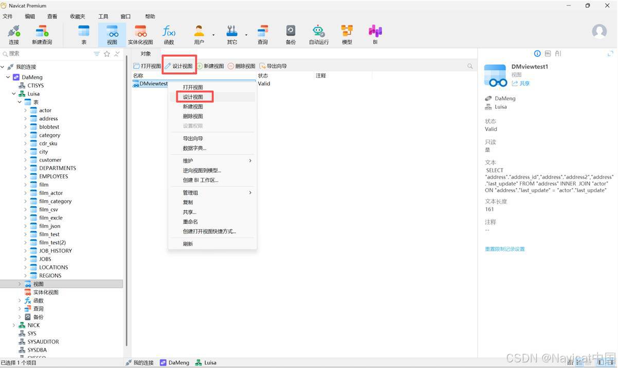
Task: Click the 新建视图 button in the object toolbar
Action: [210, 66]
